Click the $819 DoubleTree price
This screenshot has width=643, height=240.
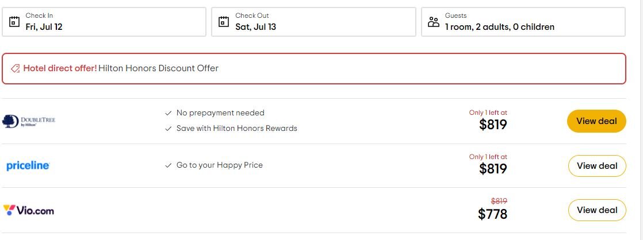(493, 125)
